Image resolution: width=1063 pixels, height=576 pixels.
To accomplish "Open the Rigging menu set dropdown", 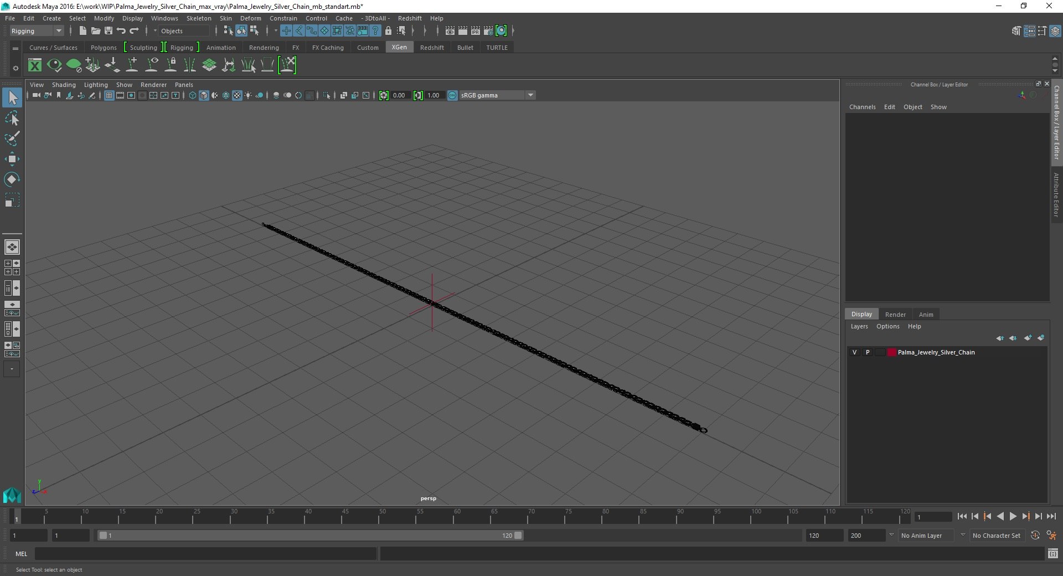I will pos(37,31).
